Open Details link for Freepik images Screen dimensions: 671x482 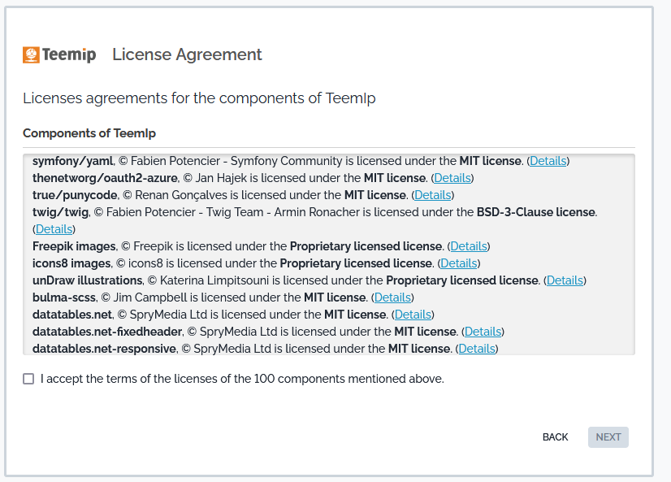click(470, 246)
